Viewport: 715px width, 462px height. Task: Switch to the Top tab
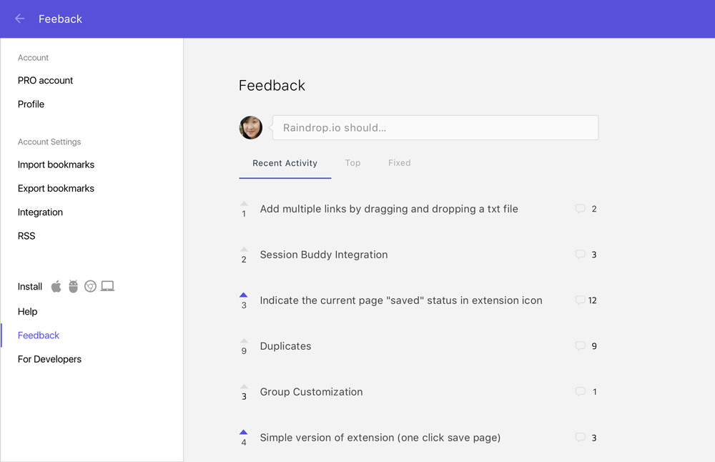tap(352, 163)
